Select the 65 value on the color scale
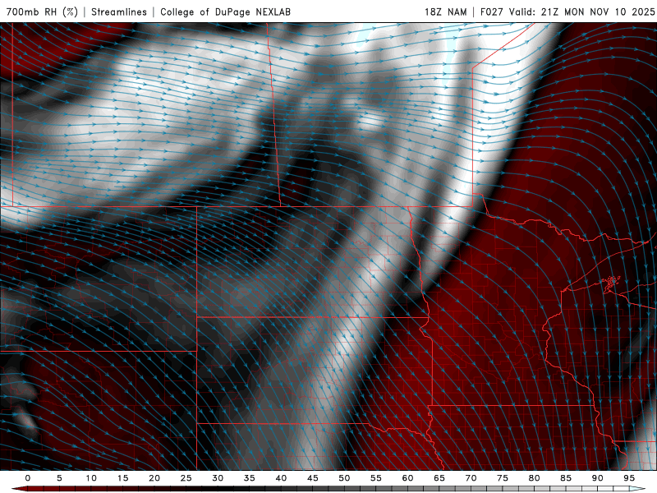 pos(439,478)
